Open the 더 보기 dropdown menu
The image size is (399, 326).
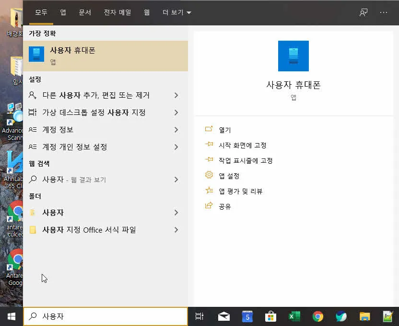click(174, 13)
